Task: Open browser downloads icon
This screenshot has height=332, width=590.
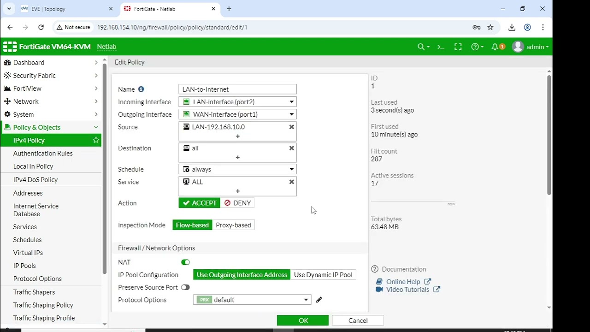Action: click(512, 27)
